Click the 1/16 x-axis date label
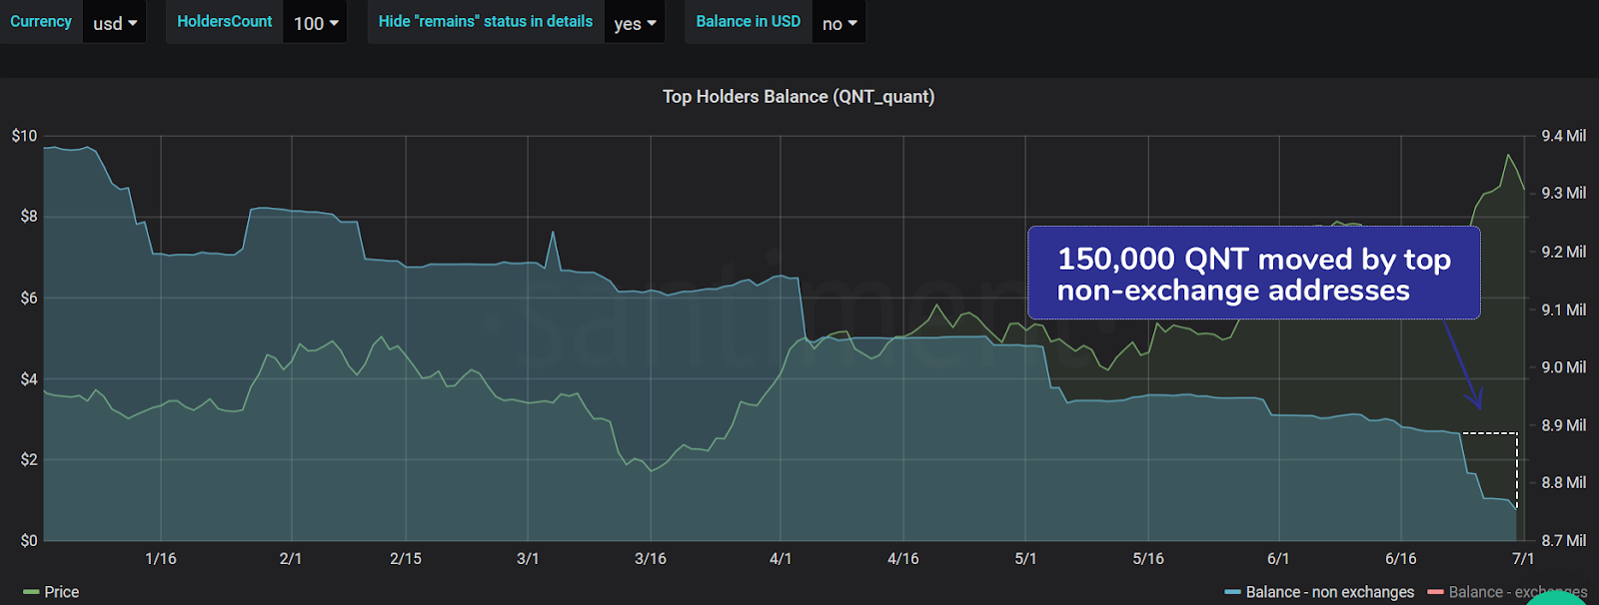This screenshot has width=1599, height=605. pos(161,559)
